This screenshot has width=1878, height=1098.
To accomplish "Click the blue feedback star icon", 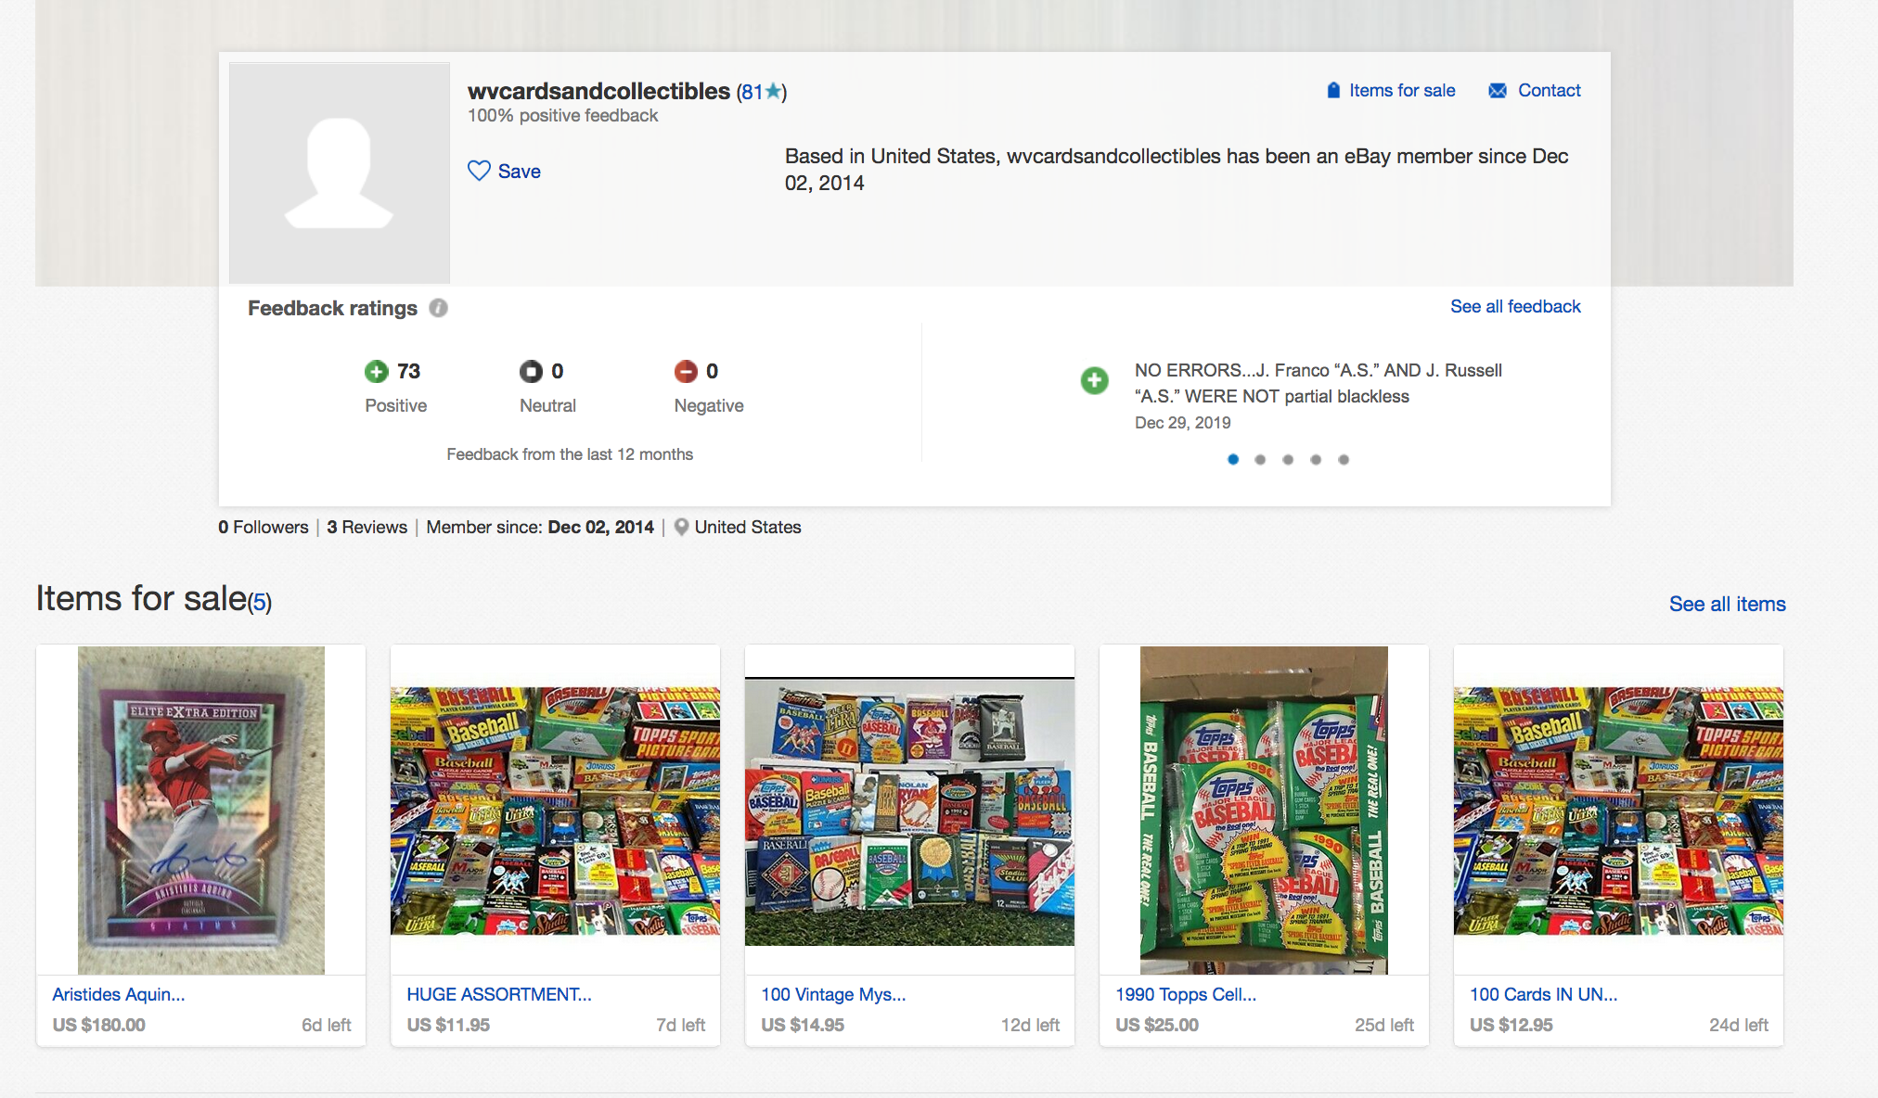I will 773,91.
